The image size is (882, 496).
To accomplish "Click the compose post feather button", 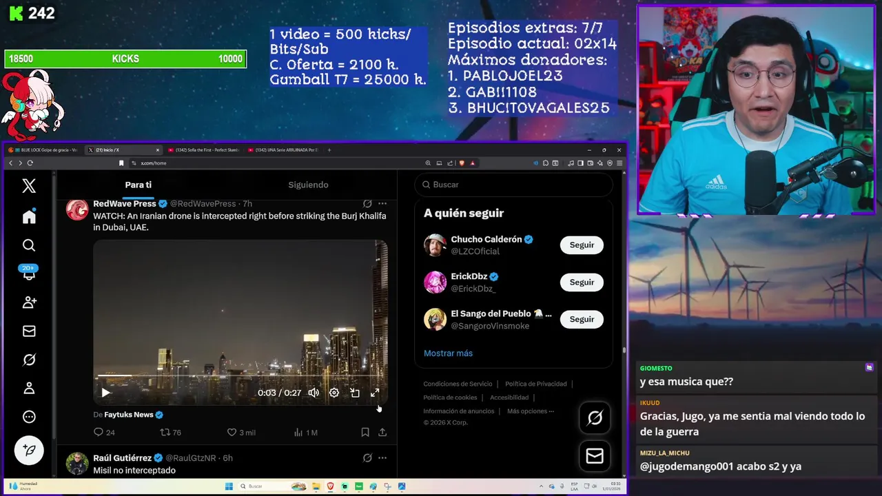I will tap(29, 450).
